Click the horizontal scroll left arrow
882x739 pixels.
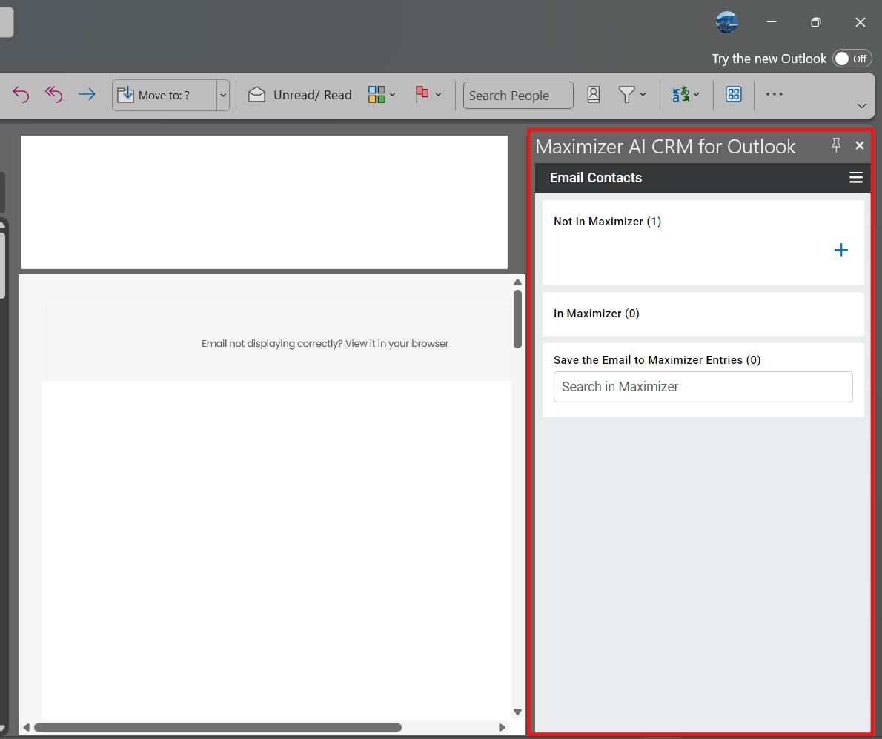(x=26, y=727)
